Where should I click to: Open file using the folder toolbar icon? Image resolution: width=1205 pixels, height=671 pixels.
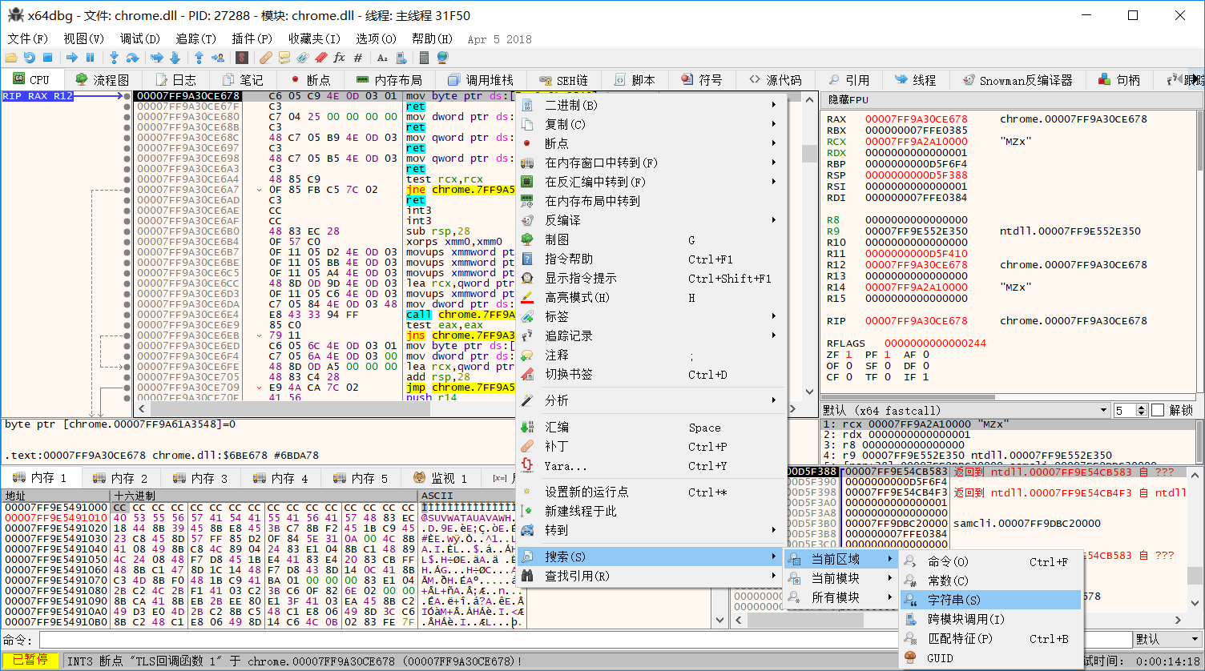(x=11, y=58)
